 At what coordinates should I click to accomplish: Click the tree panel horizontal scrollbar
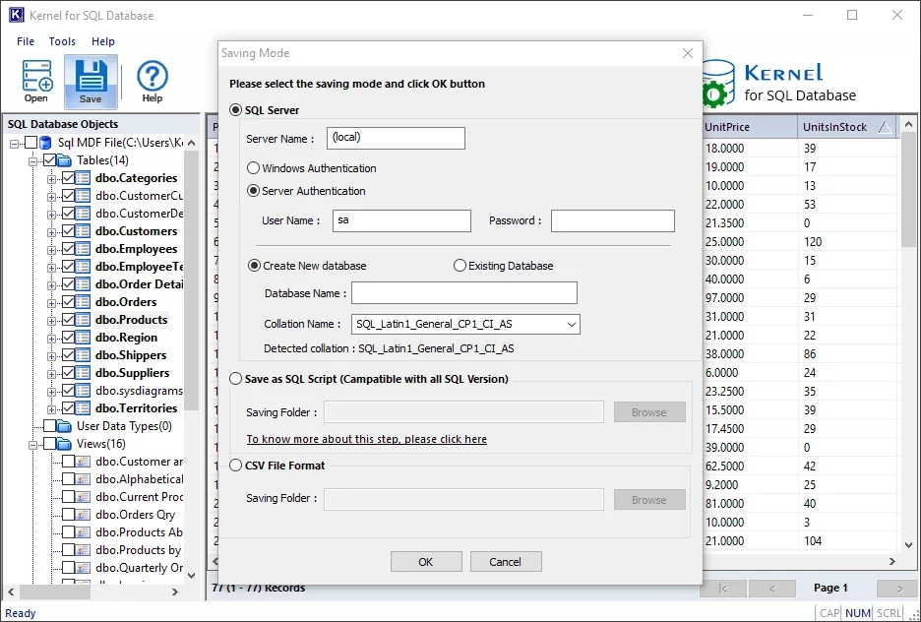(x=57, y=592)
